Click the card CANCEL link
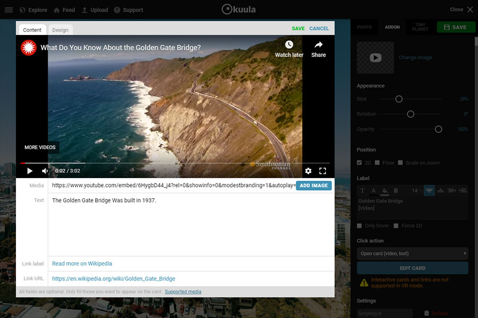478x318 pixels. [x=319, y=28]
